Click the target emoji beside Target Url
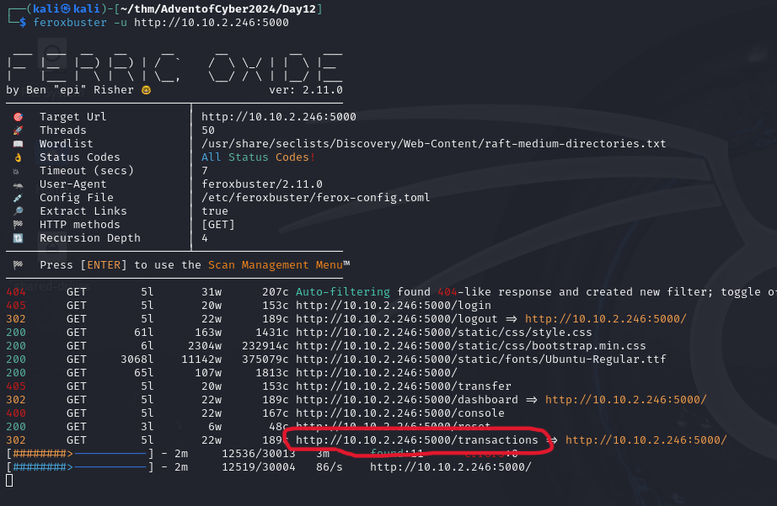 point(19,117)
